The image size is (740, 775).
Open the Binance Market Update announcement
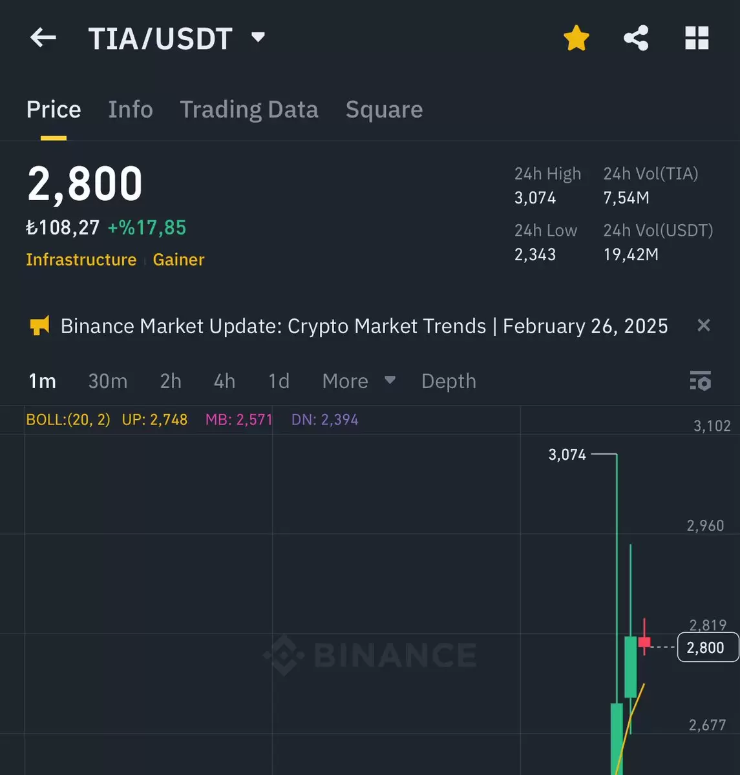[x=364, y=326]
